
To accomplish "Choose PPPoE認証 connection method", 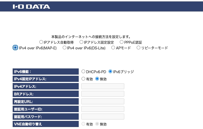I will [x=122, y=42].
